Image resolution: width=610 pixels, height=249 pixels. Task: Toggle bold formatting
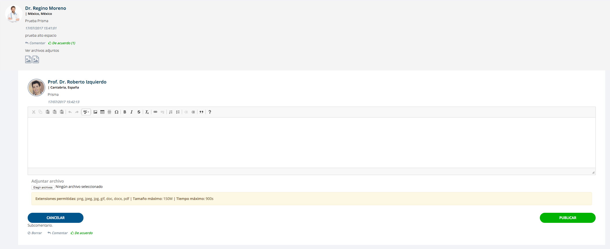pyautogui.click(x=125, y=112)
